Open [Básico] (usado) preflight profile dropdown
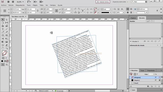Viewport: 163px width, 92px height. tap(52, 91)
